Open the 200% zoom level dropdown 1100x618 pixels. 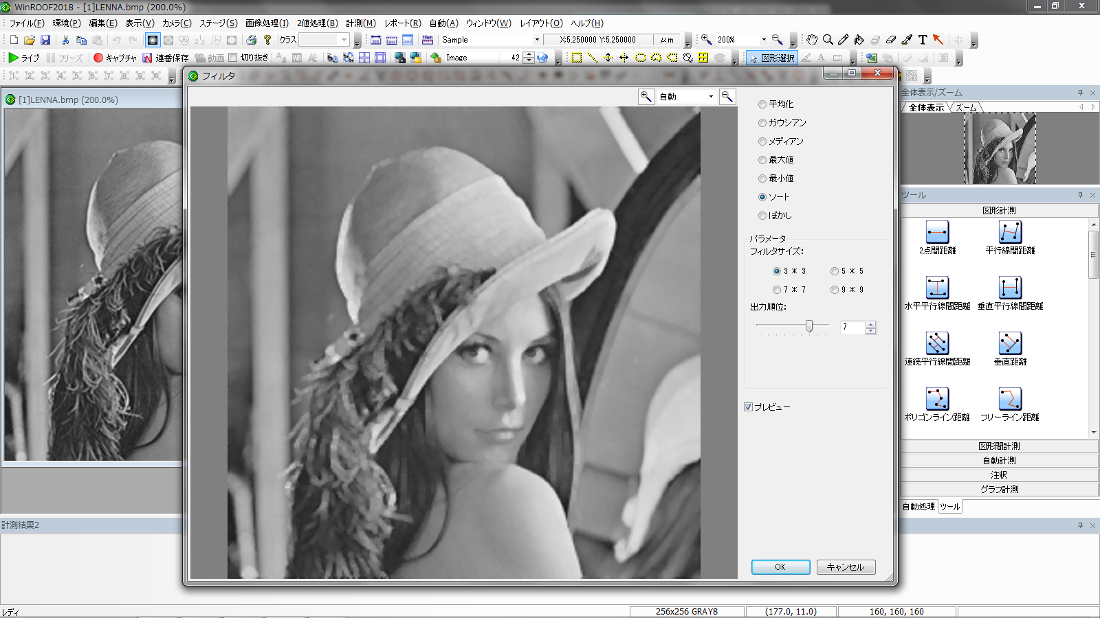[763, 40]
